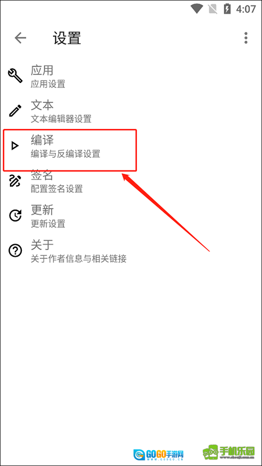The height and width of the screenshot is (466, 262).
Task: Open 签名 configuration settings
Action: (131, 181)
